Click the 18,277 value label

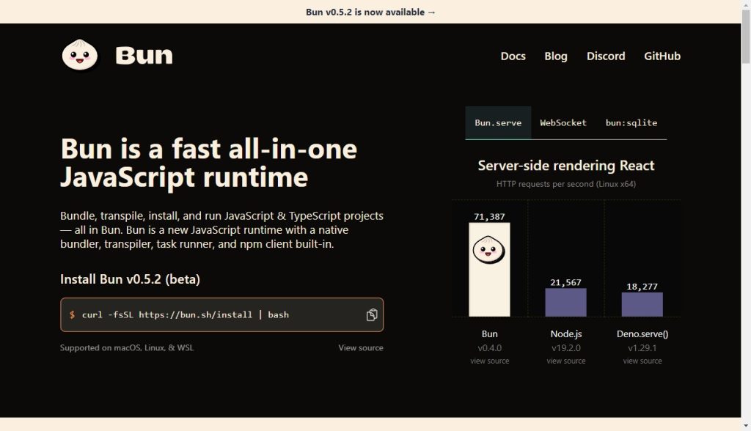[x=642, y=287]
